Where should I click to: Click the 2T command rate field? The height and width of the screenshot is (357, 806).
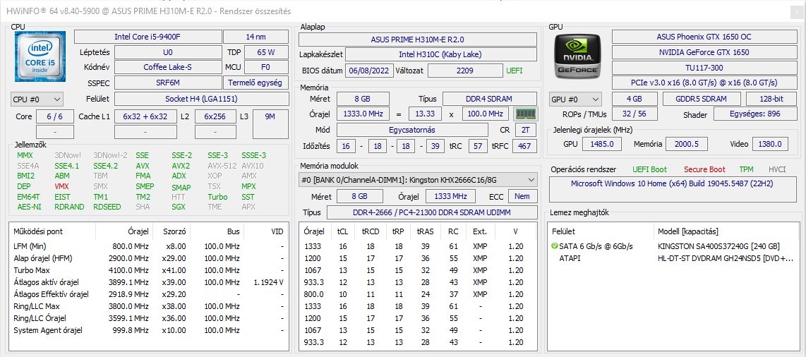click(x=525, y=130)
